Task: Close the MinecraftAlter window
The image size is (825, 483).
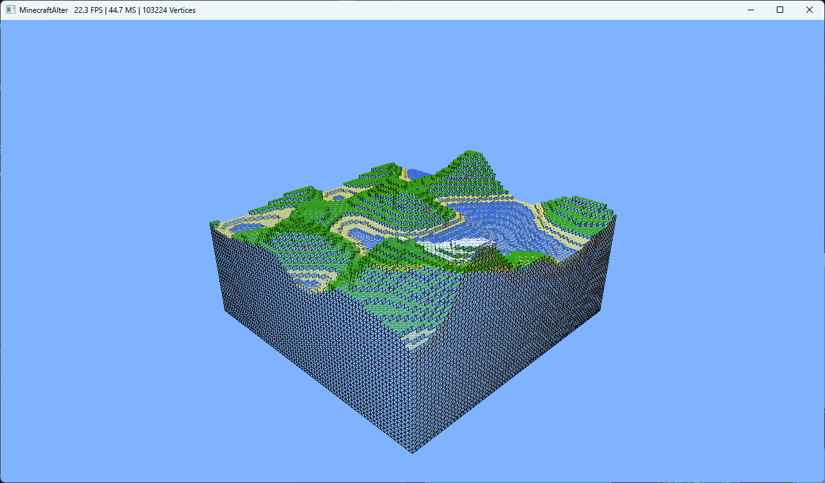Action: pos(810,10)
